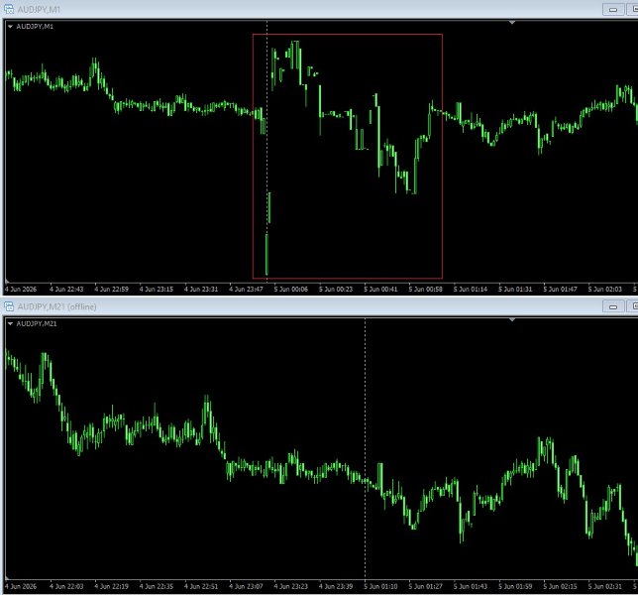Click chart shift triangle marker in M1 chart

512,23
